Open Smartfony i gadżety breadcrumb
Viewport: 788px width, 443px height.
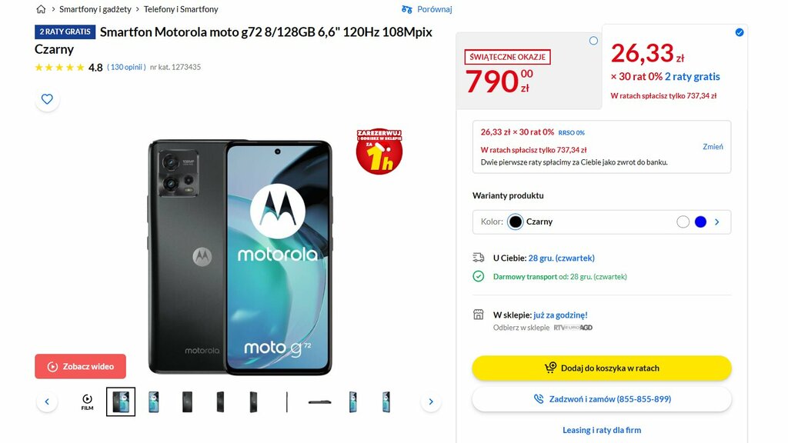click(95, 9)
